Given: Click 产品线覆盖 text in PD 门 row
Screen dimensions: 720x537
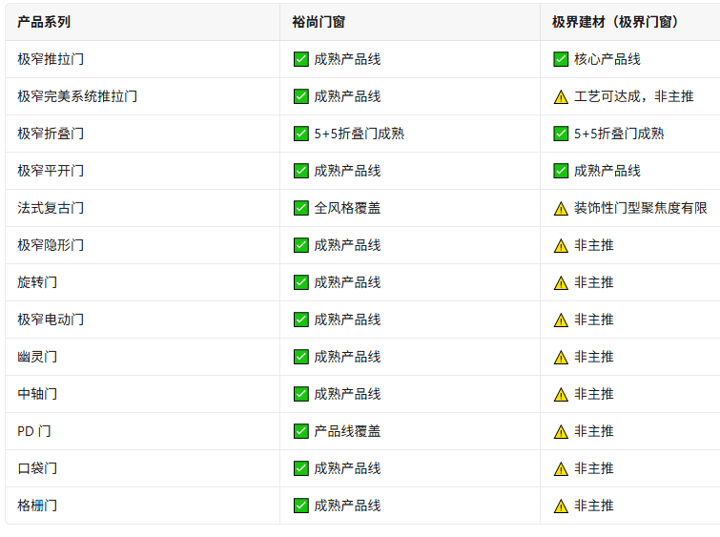Looking at the screenshot, I should point(347,431).
